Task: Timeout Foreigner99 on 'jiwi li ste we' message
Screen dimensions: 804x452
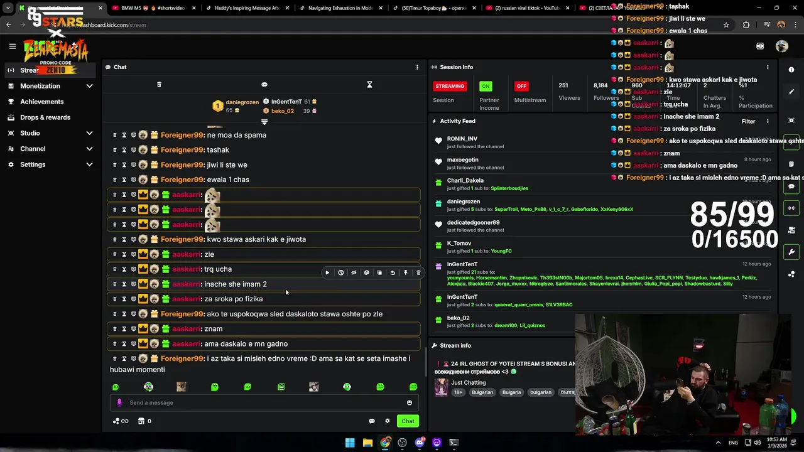Action: tap(124, 165)
